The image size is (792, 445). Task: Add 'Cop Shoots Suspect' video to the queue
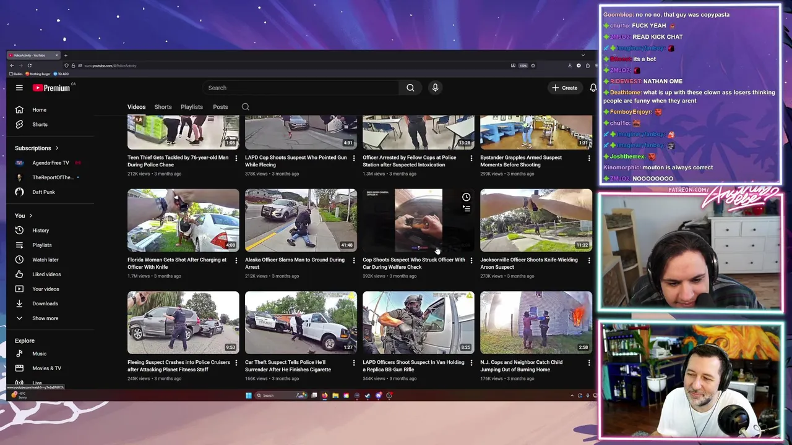466,209
